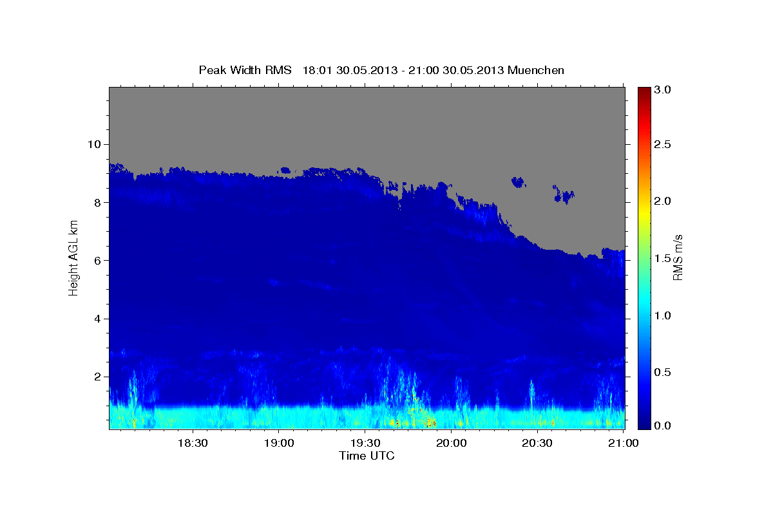Click the colorbar label '0.0'

click(663, 426)
